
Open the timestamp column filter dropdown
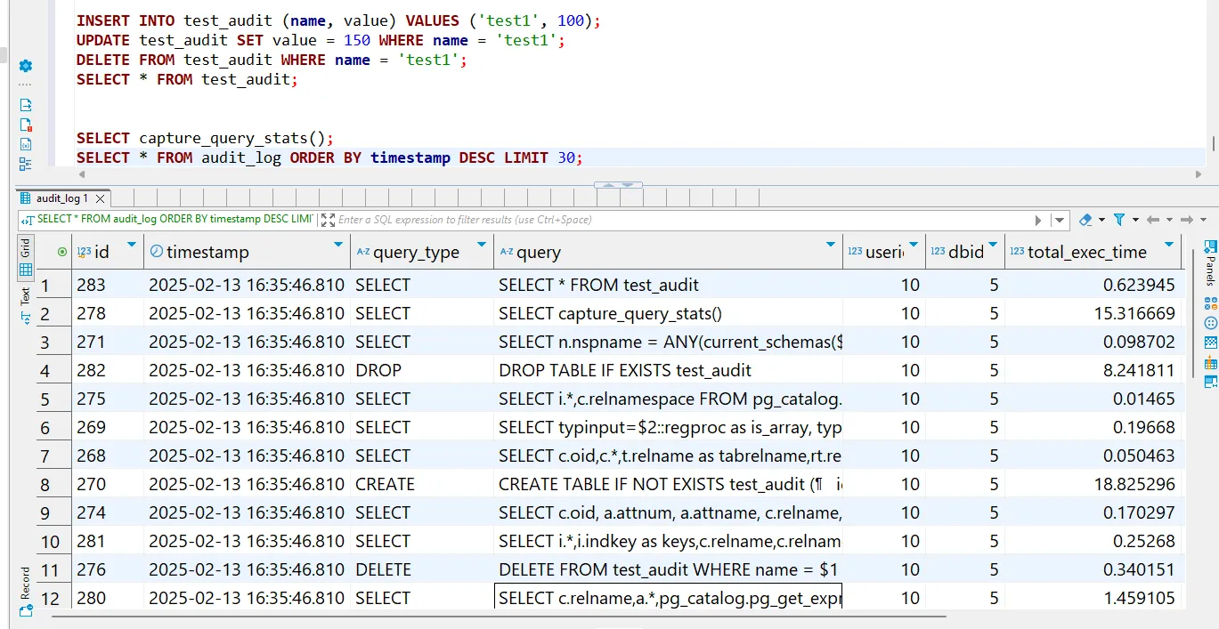[x=338, y=245]
